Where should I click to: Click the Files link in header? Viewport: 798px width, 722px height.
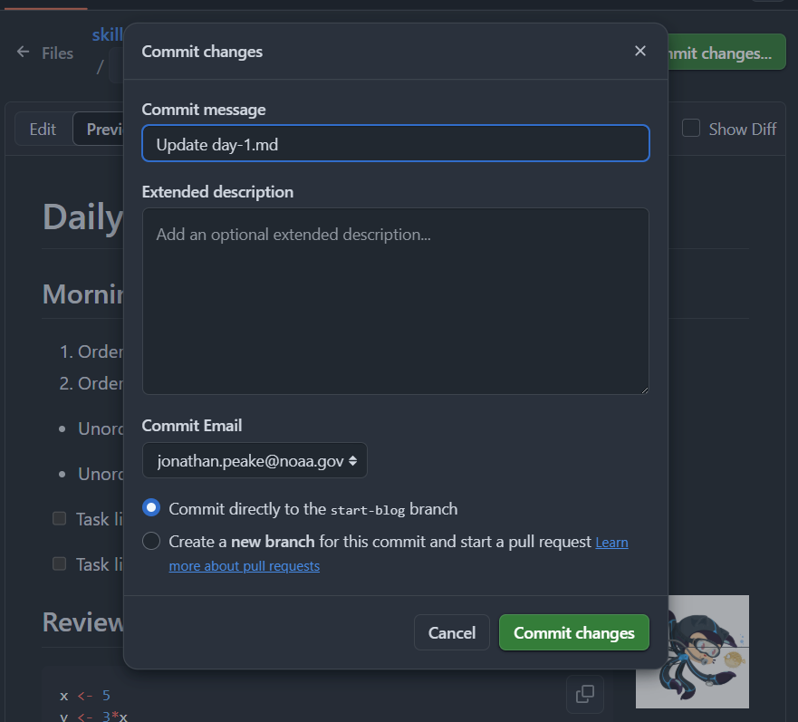point(57,53)
